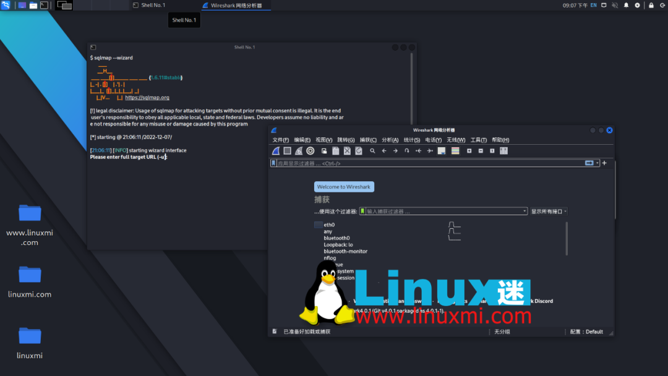Click 配置: Default profile in status bar
This screenshot has height=376, width=668.
(x=586, y=331)
